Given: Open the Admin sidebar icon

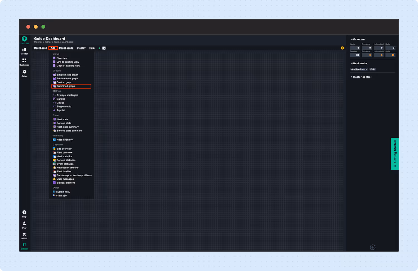Looking at the screenshot, I should [x=24, y=235].
